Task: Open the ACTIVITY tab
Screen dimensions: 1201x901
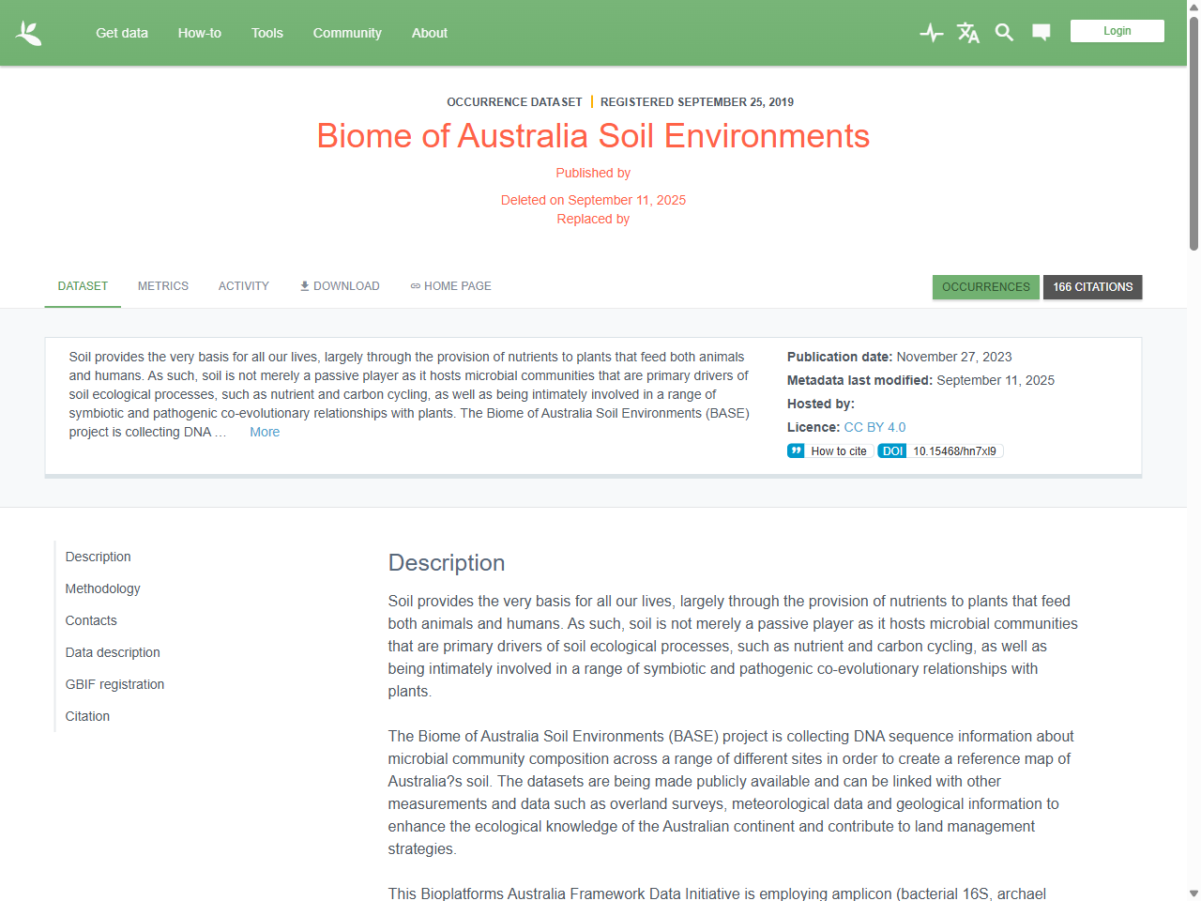Action: (x=243, y=285)
